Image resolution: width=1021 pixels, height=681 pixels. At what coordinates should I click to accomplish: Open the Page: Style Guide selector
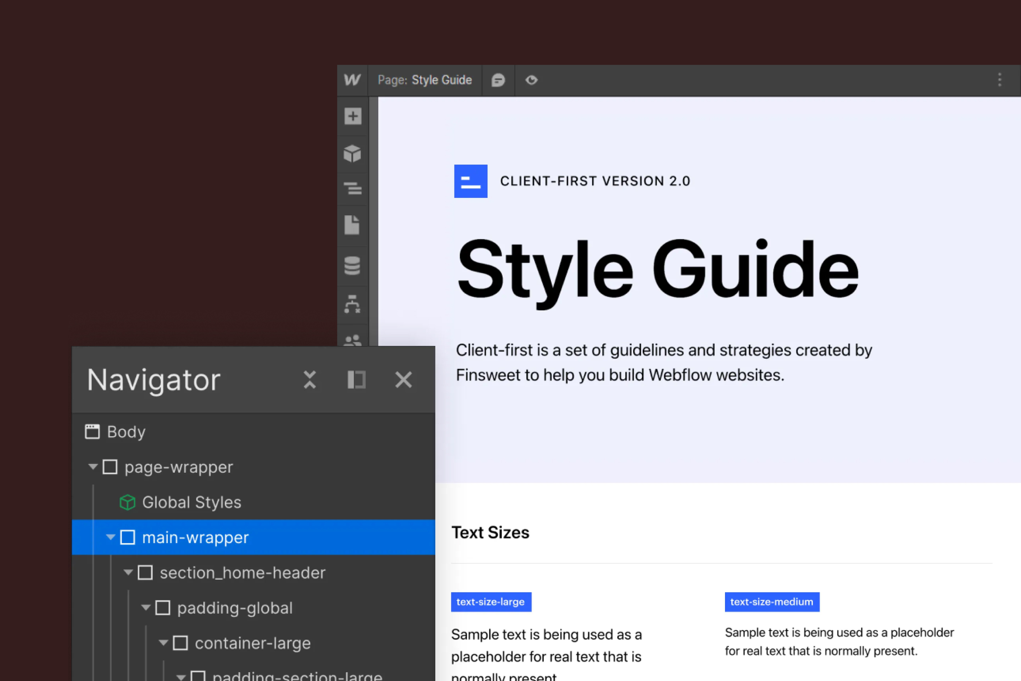coord(425,80)
